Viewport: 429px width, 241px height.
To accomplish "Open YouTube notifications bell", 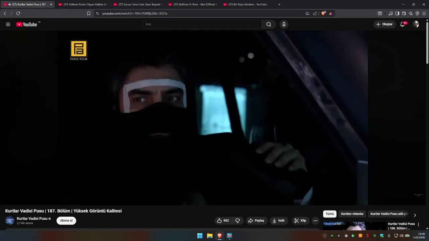I will 403,24.
